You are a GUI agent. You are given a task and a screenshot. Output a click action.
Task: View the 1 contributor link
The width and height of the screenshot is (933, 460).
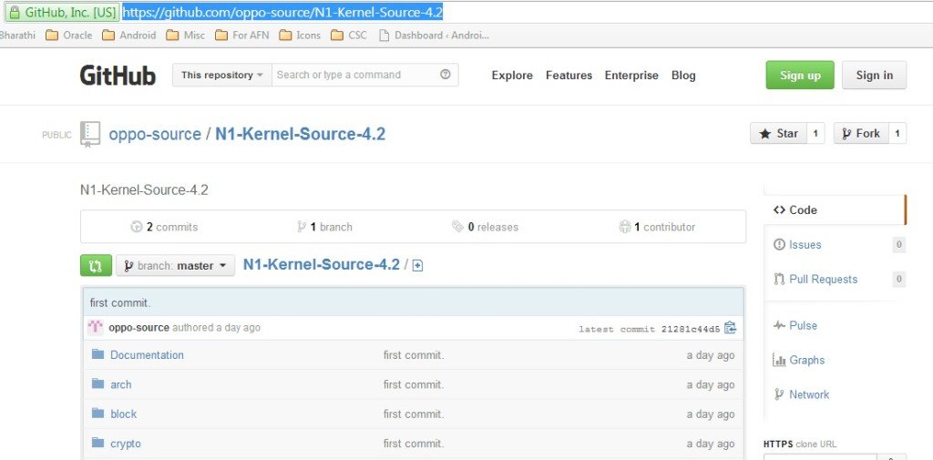(x=657, y=227)
